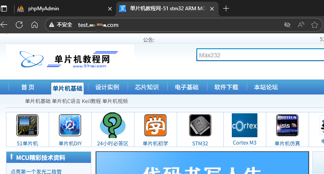
Task: Open the read aloud icon
Action: click(301, 25)
